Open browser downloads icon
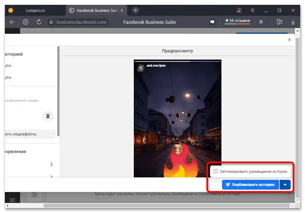Viewport: 305px width, 213px height. (293, 22)
